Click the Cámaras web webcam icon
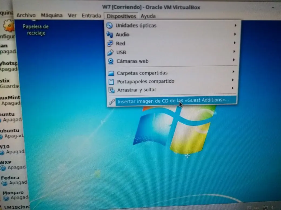The image size is (281, 210). tap(111, 61)
